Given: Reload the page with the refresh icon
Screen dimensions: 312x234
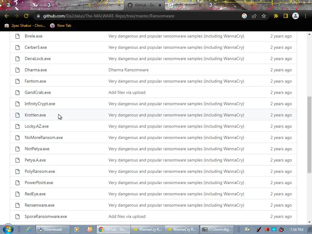Looking at the screenshot, I should 26,16.
